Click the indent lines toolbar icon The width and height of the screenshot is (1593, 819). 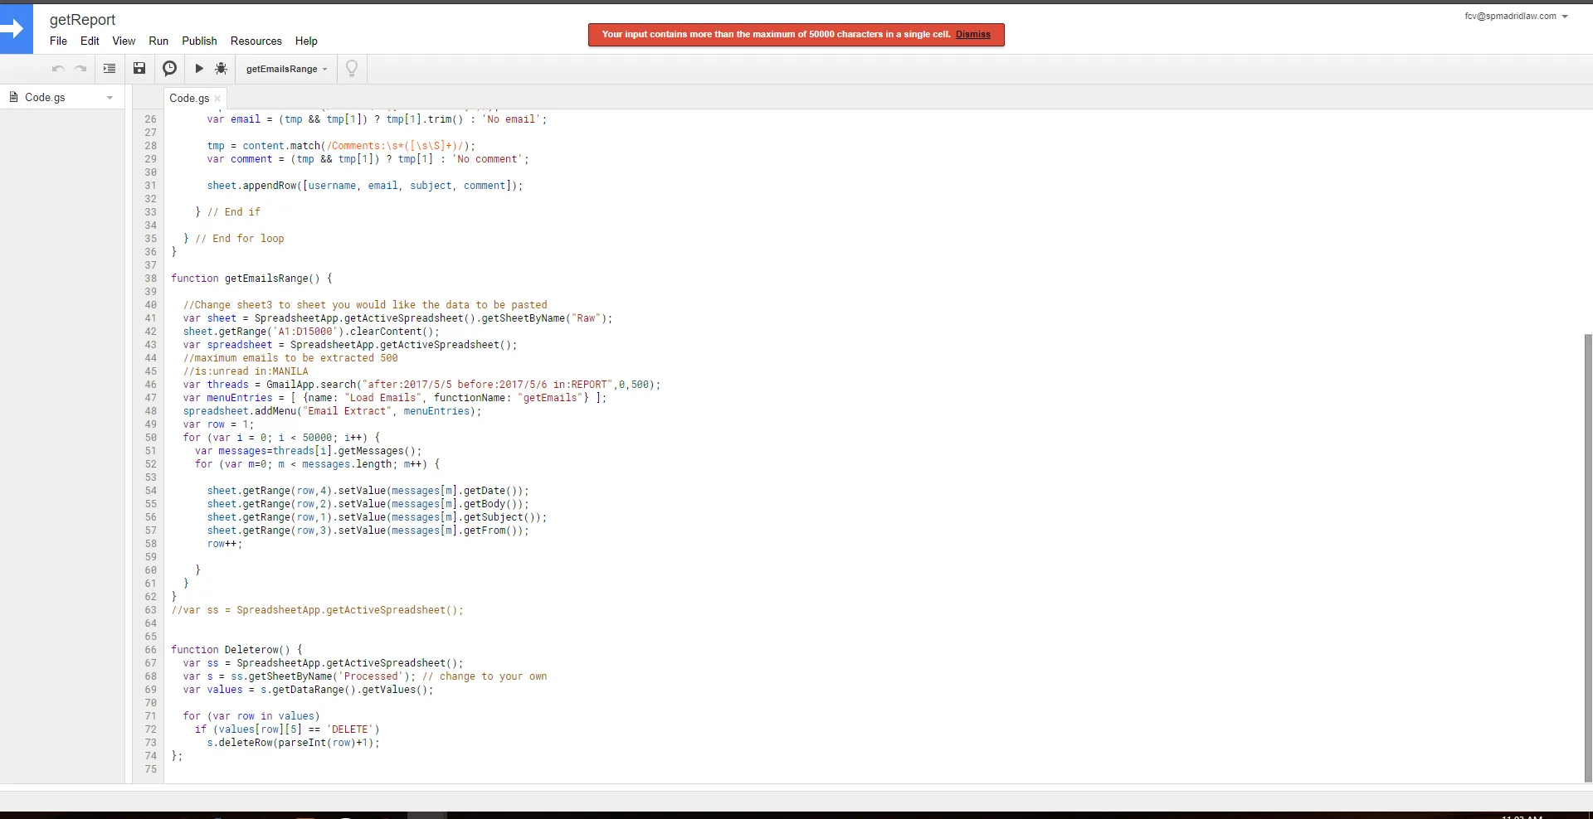[x=110, y=69]
